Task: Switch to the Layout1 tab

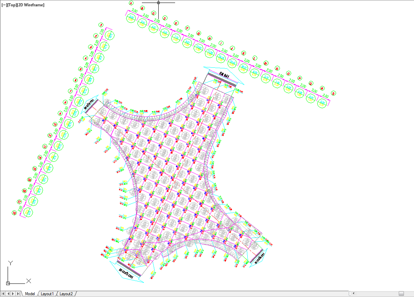Action: 47,294
